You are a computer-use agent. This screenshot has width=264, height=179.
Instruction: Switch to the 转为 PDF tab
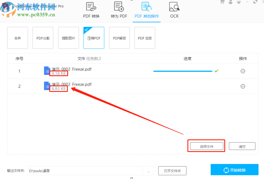pyautogui.click(x=119, y=10)
